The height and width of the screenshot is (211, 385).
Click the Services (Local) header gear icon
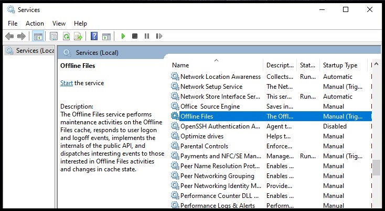tap(67, 53)
